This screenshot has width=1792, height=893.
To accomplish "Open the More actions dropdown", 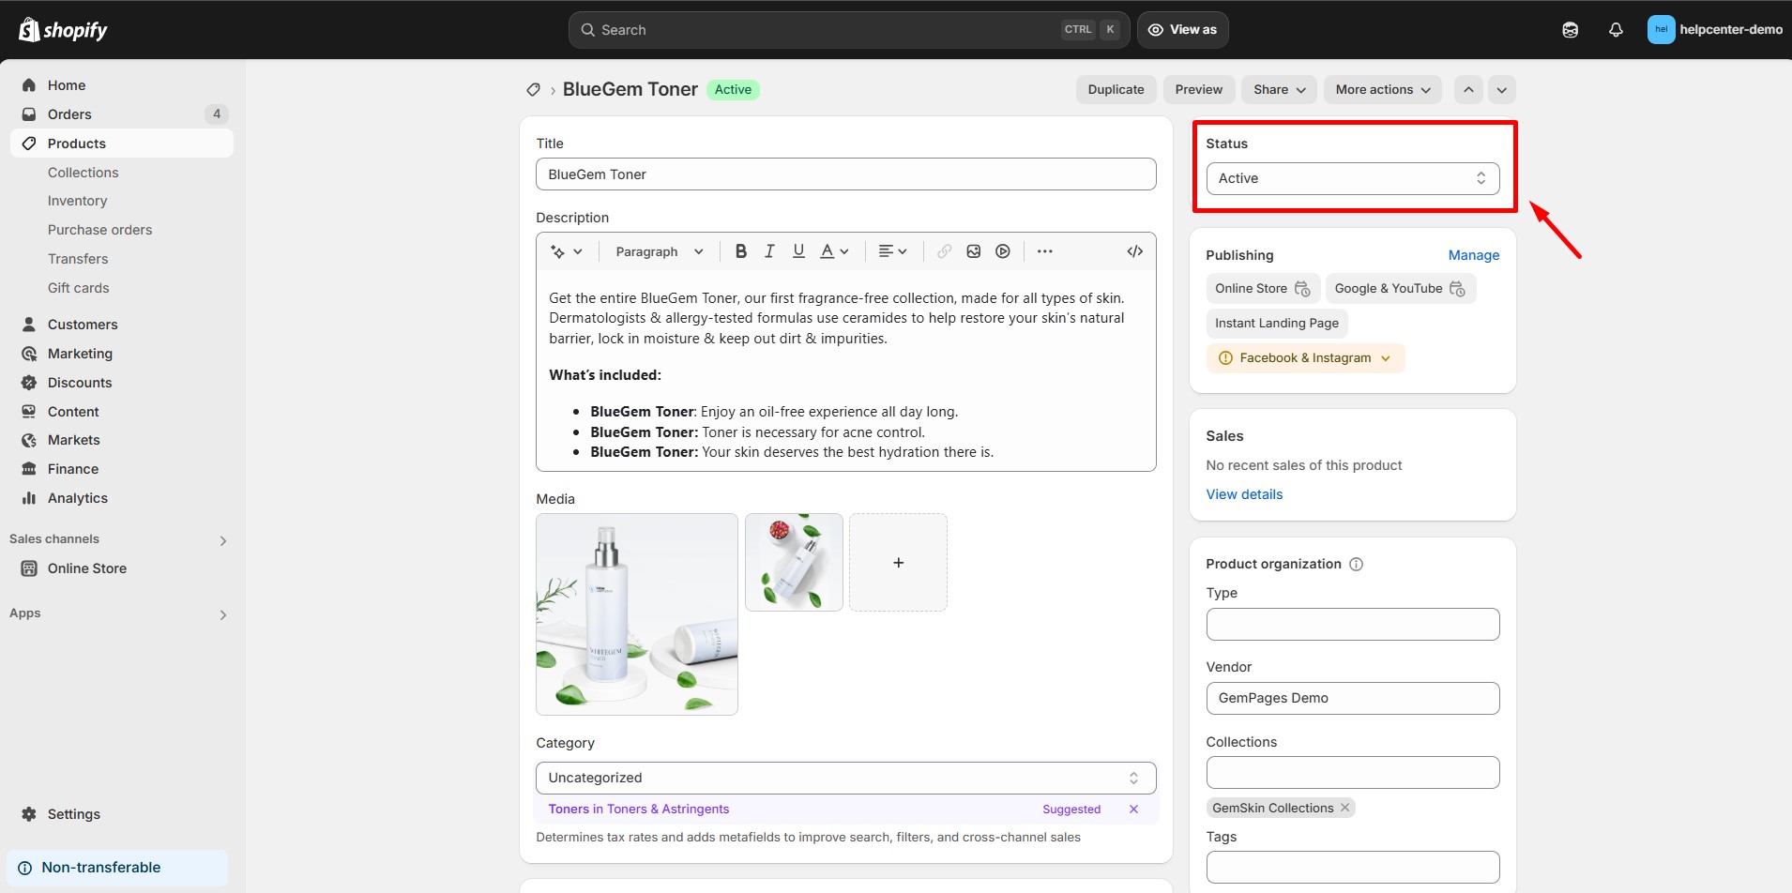I will click(x=1382, y=90).
